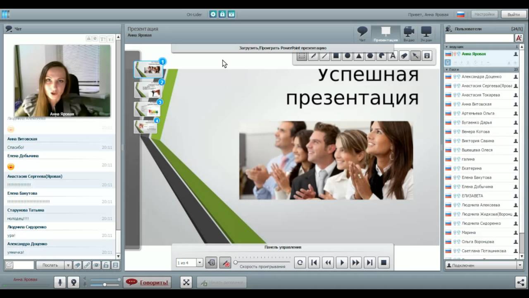The image size is (529, 298).
Task: Adjust the lower microphone level slider
Action: [105, 285]
